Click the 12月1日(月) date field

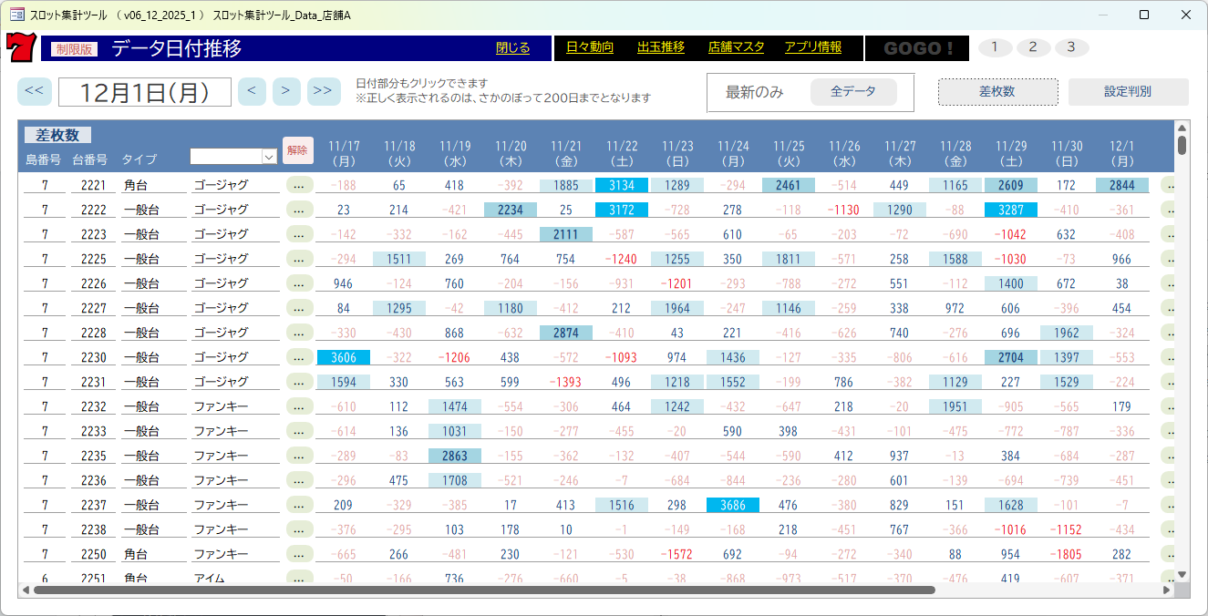click(144, 92)
